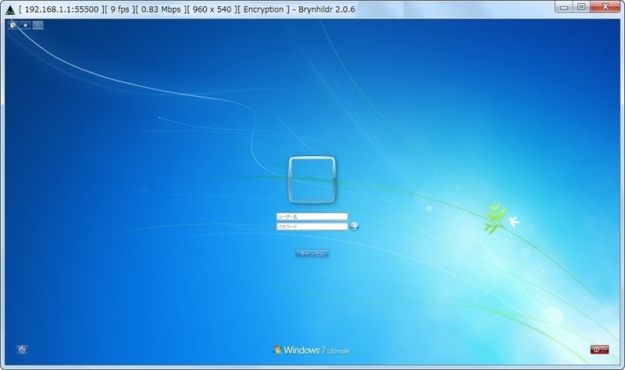This screenshot has width=625, height=370.
Task: Click the Brynhildr title bar app icon
Action: (x=10, y=9)
